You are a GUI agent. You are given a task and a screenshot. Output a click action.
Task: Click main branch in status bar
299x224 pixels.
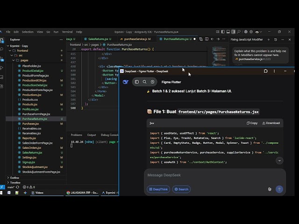coord(11,187)
